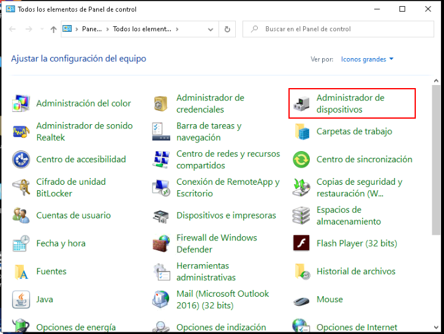Expand the address bar history dropdown

point(211,29)
